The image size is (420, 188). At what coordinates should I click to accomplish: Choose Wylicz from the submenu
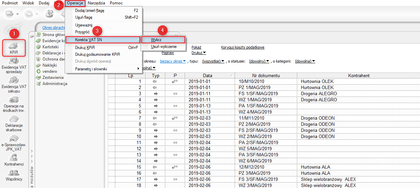pos(164,40)
